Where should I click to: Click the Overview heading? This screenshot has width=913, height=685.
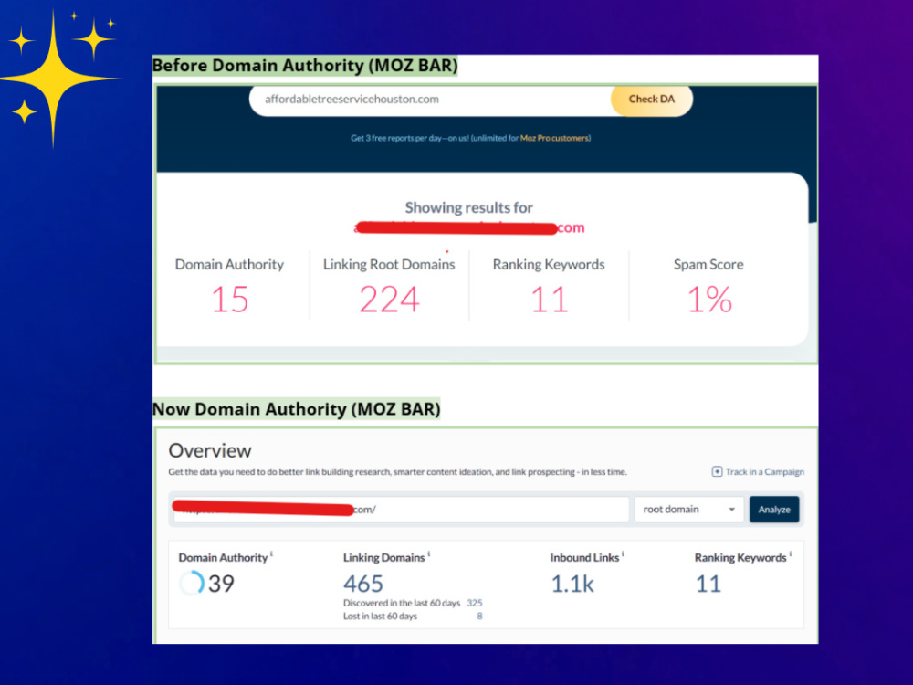coord(210,450)
